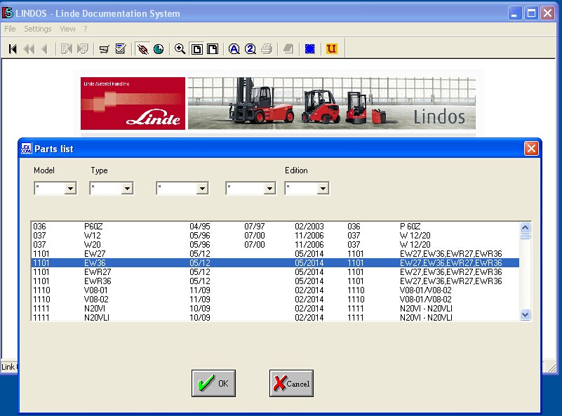Viewport: 562px width, 416px height.
Task: Click the parts list scrollbar thumb
Action: tap(525, 236)
